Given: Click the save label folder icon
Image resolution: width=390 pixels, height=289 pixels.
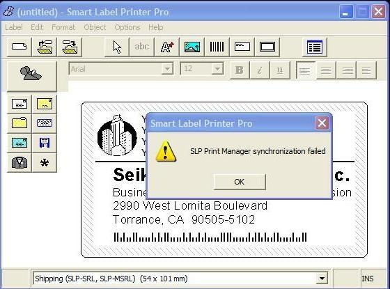Looking at the screenshot, I should point(70,47).
